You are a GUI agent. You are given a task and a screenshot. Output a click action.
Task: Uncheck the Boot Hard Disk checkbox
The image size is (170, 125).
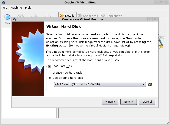(x=49, y=66)
